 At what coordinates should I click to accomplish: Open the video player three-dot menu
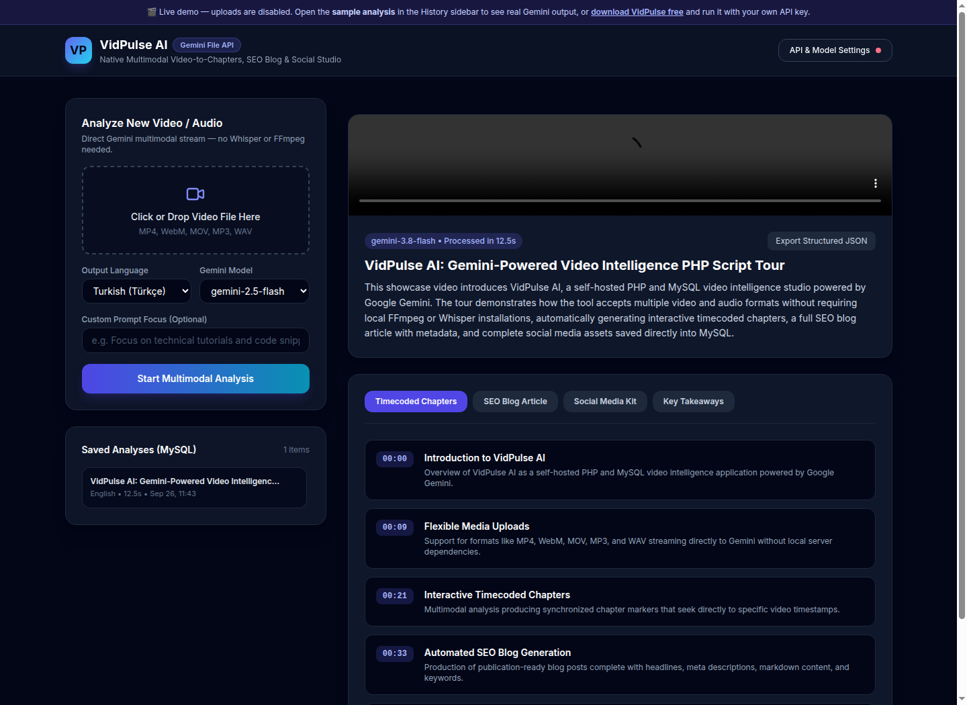(875, 183)
